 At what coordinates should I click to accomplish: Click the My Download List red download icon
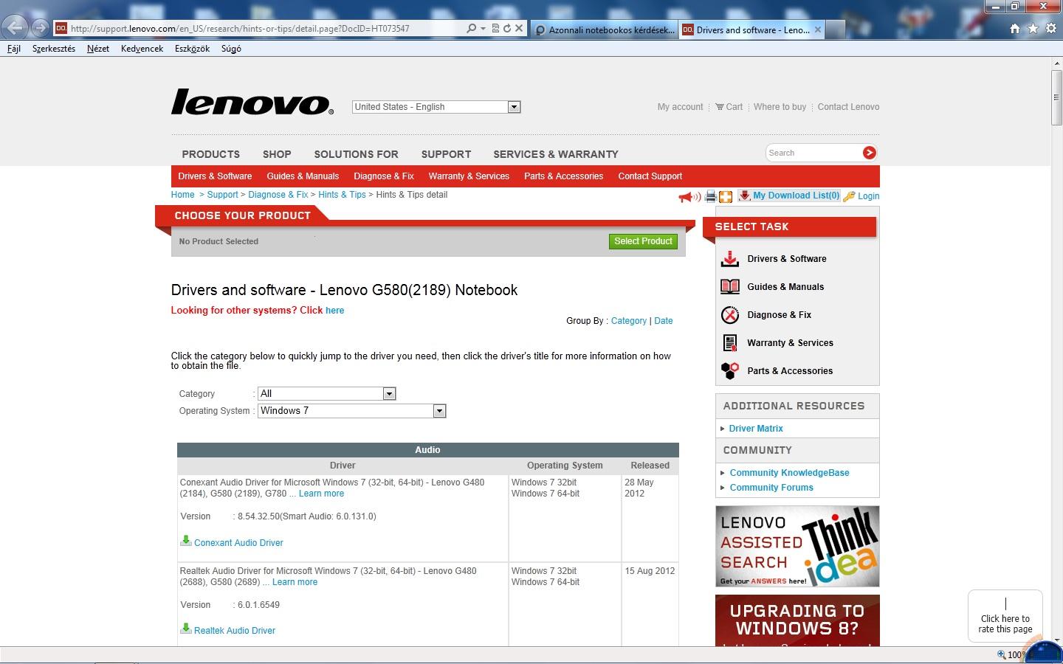coord(744,196)
